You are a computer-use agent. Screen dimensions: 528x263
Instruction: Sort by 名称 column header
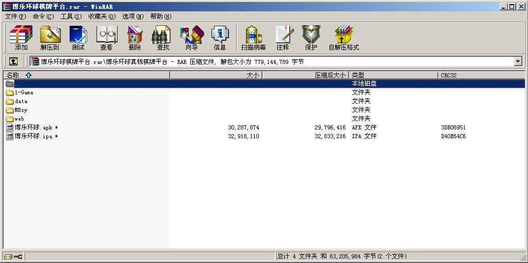(x=87, y=75)
